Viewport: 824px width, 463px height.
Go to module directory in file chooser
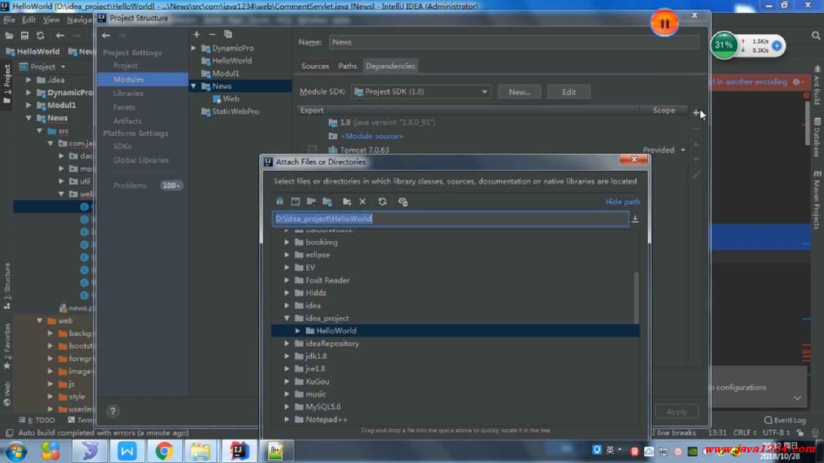coord(327,201)
